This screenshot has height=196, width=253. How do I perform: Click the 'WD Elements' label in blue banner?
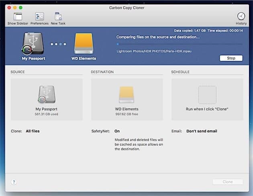84,58
